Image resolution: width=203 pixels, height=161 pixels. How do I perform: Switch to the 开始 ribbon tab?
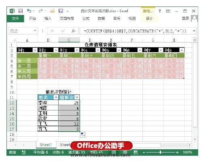point(32,19)
